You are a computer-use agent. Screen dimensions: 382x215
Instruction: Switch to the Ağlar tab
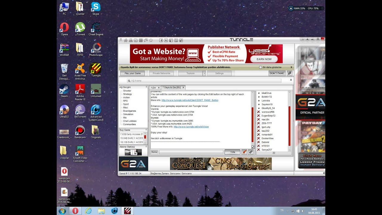pos(153,87)
